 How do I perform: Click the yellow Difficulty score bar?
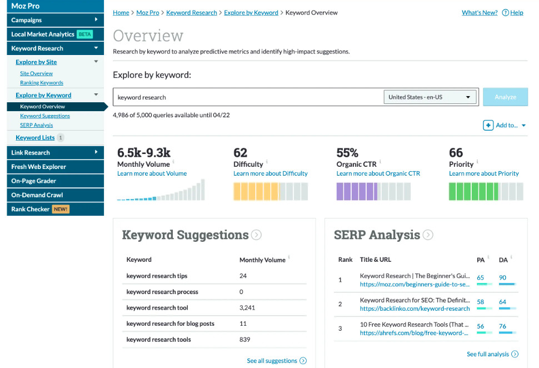point(271,192)
